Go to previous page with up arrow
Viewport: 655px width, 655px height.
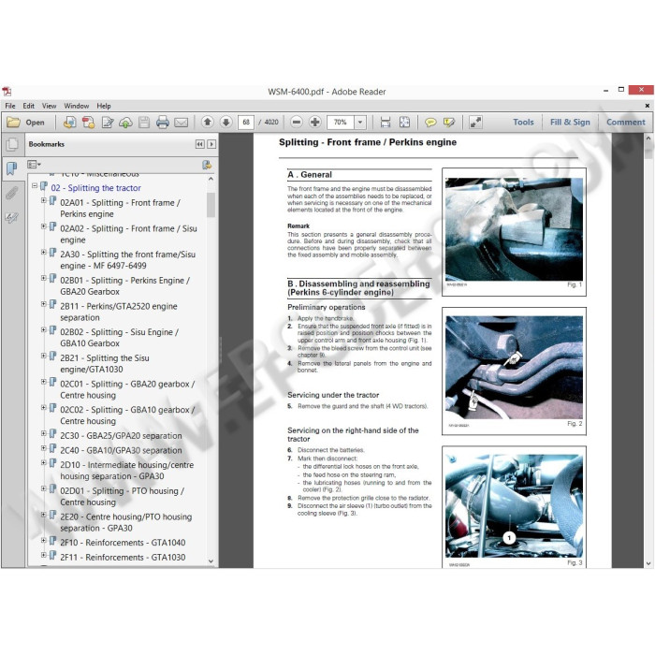pyautogui.click(x=207, y=122)
